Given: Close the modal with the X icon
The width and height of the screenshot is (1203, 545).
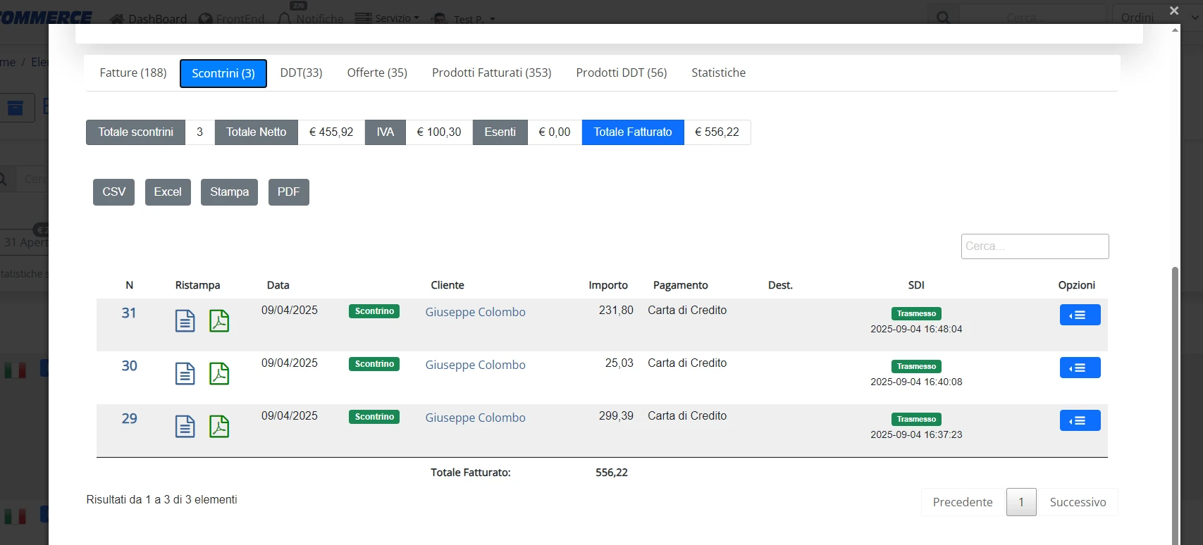Looking at the screenshot, I should pos(1174,11).
